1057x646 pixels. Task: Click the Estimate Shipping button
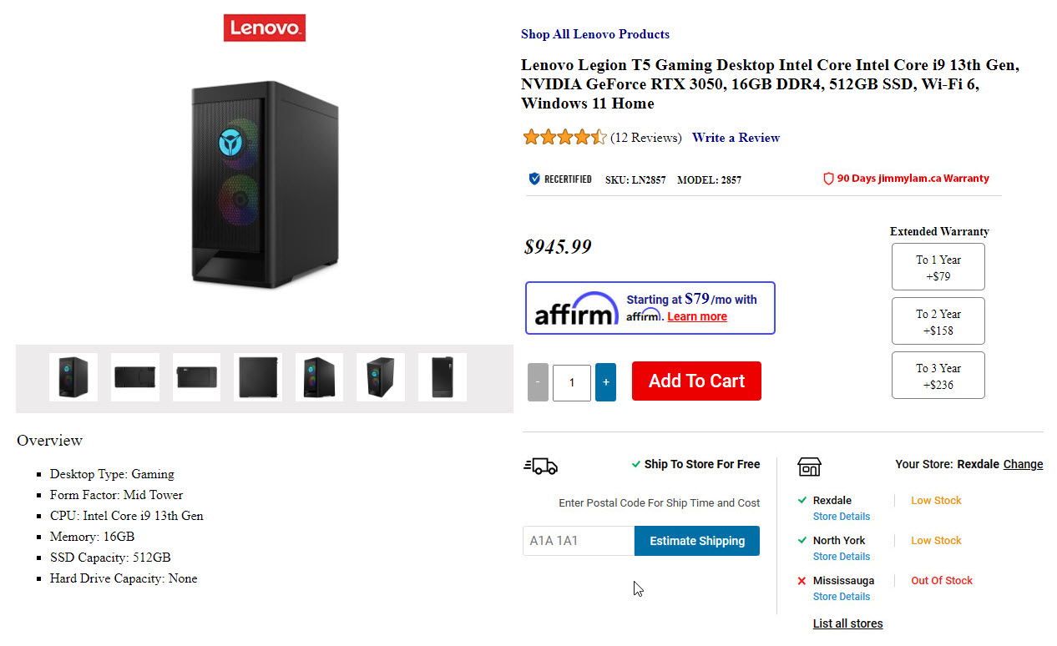(x=696, y=541)
